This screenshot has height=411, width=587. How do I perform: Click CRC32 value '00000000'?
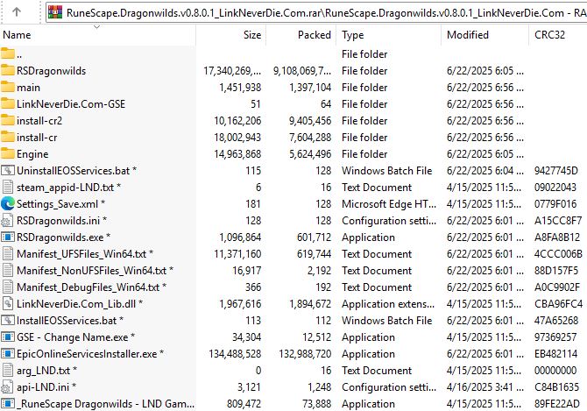555,371
